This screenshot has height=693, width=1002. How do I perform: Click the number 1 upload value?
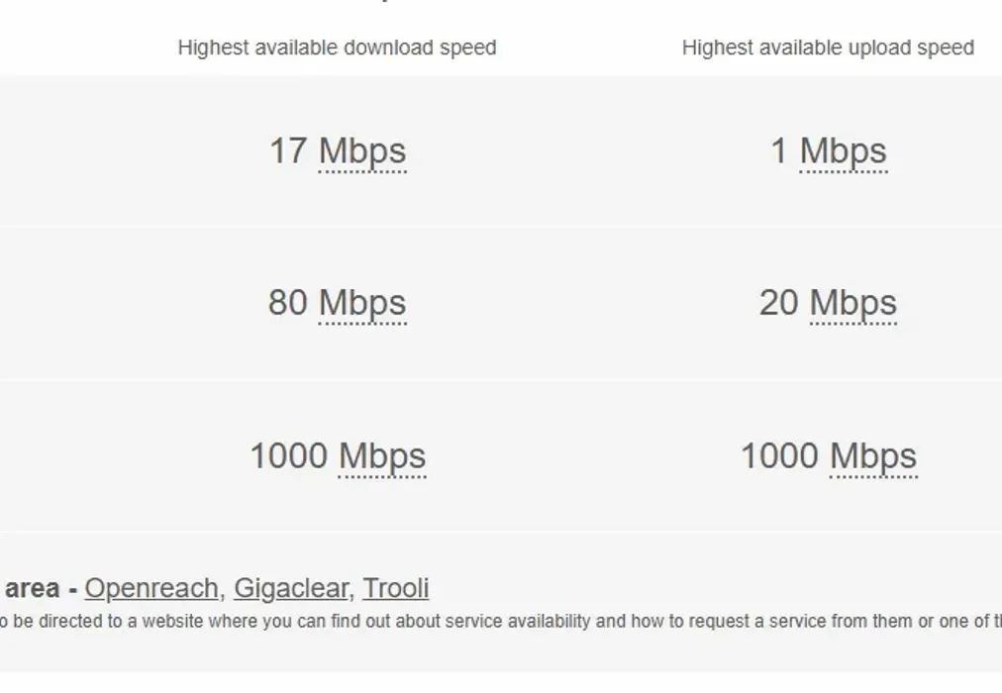[x=779, y=151]
